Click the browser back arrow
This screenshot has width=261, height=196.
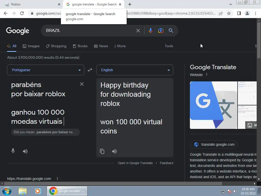(6, 13)
